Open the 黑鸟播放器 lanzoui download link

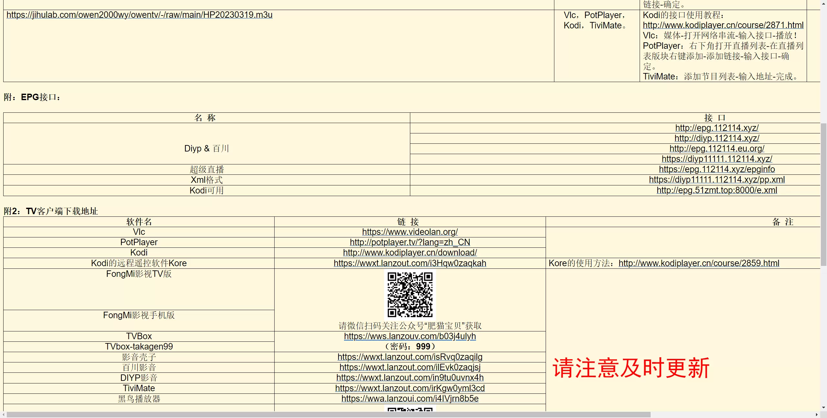coord(410,399)
